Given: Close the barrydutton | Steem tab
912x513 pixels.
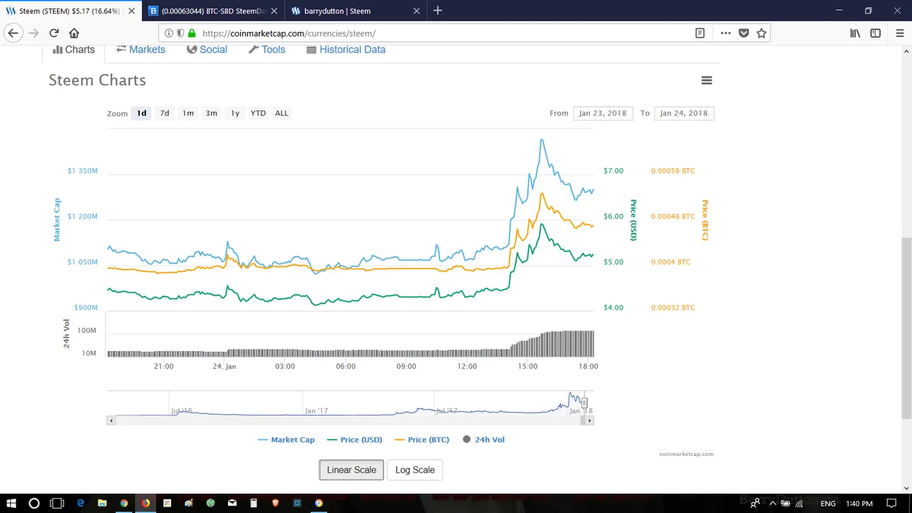Looking at the screenshot, I should (x=416, y=11).
